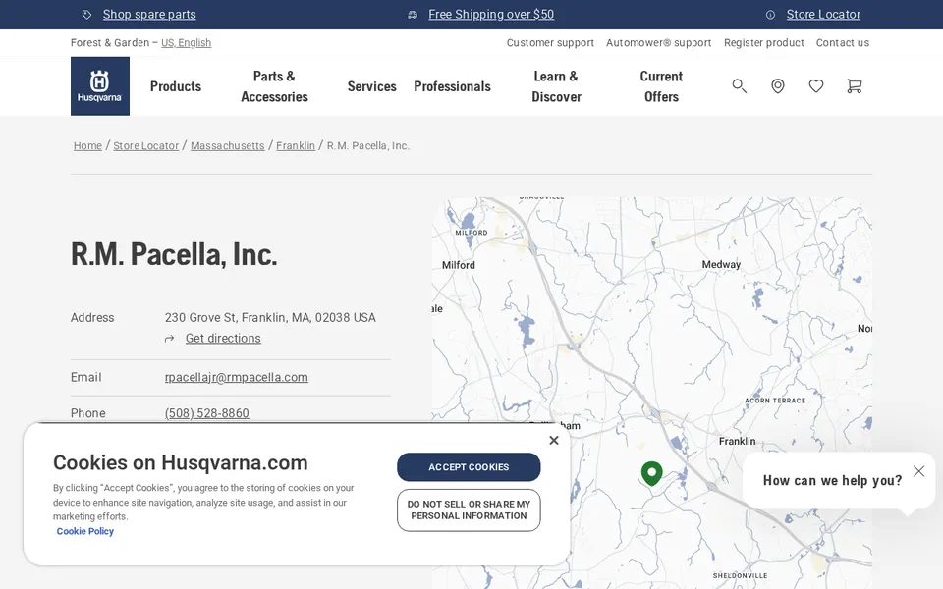Click the info icon beside Store Locator
943x589 pixels.
click(x=770, y=15)
